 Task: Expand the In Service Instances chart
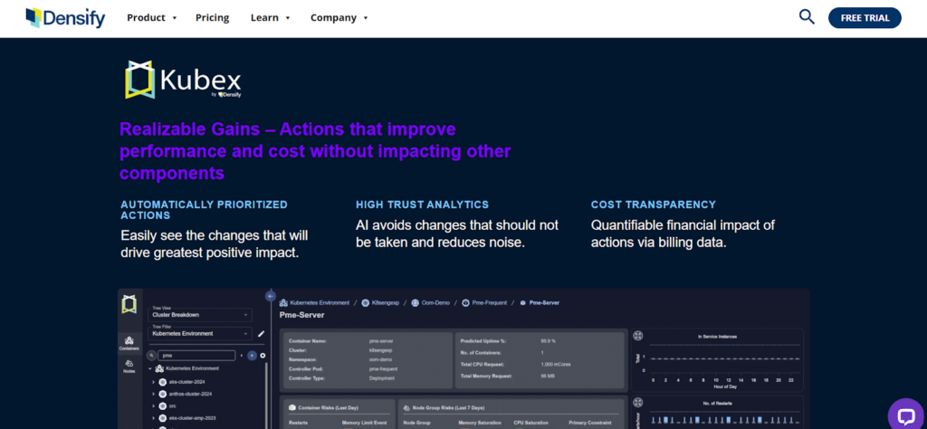click(638, 336)
